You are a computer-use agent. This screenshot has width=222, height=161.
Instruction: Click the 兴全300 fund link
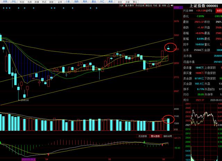click(x=188, y=11)
